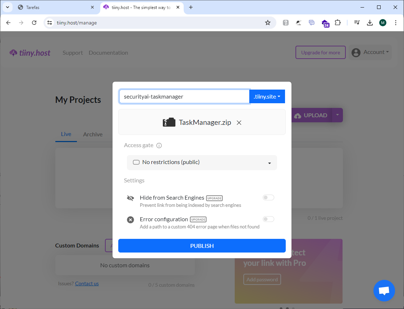Open a new browser tab
This screenshot has height=309, width=404.
point(190,7)
